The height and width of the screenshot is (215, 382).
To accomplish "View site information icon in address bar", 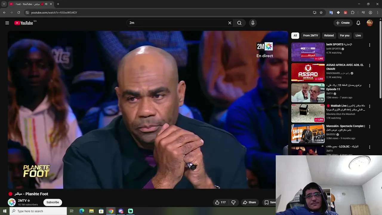I will coord(27,13).
